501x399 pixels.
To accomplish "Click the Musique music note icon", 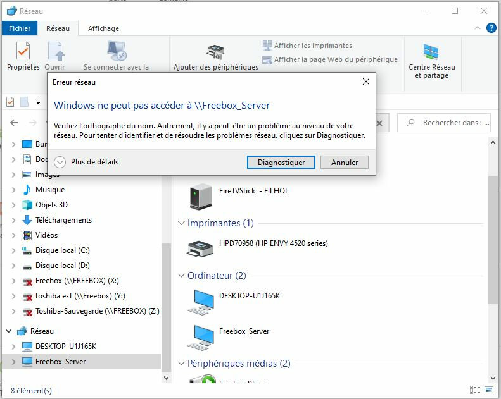I will (x=27, y=190).
